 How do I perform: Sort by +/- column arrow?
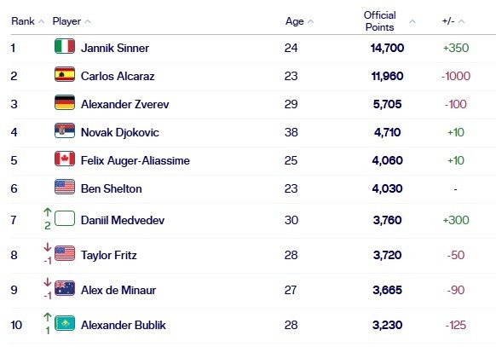pos(462,21)
